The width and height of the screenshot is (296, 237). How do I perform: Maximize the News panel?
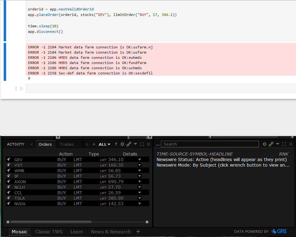(x=284, y=144)
